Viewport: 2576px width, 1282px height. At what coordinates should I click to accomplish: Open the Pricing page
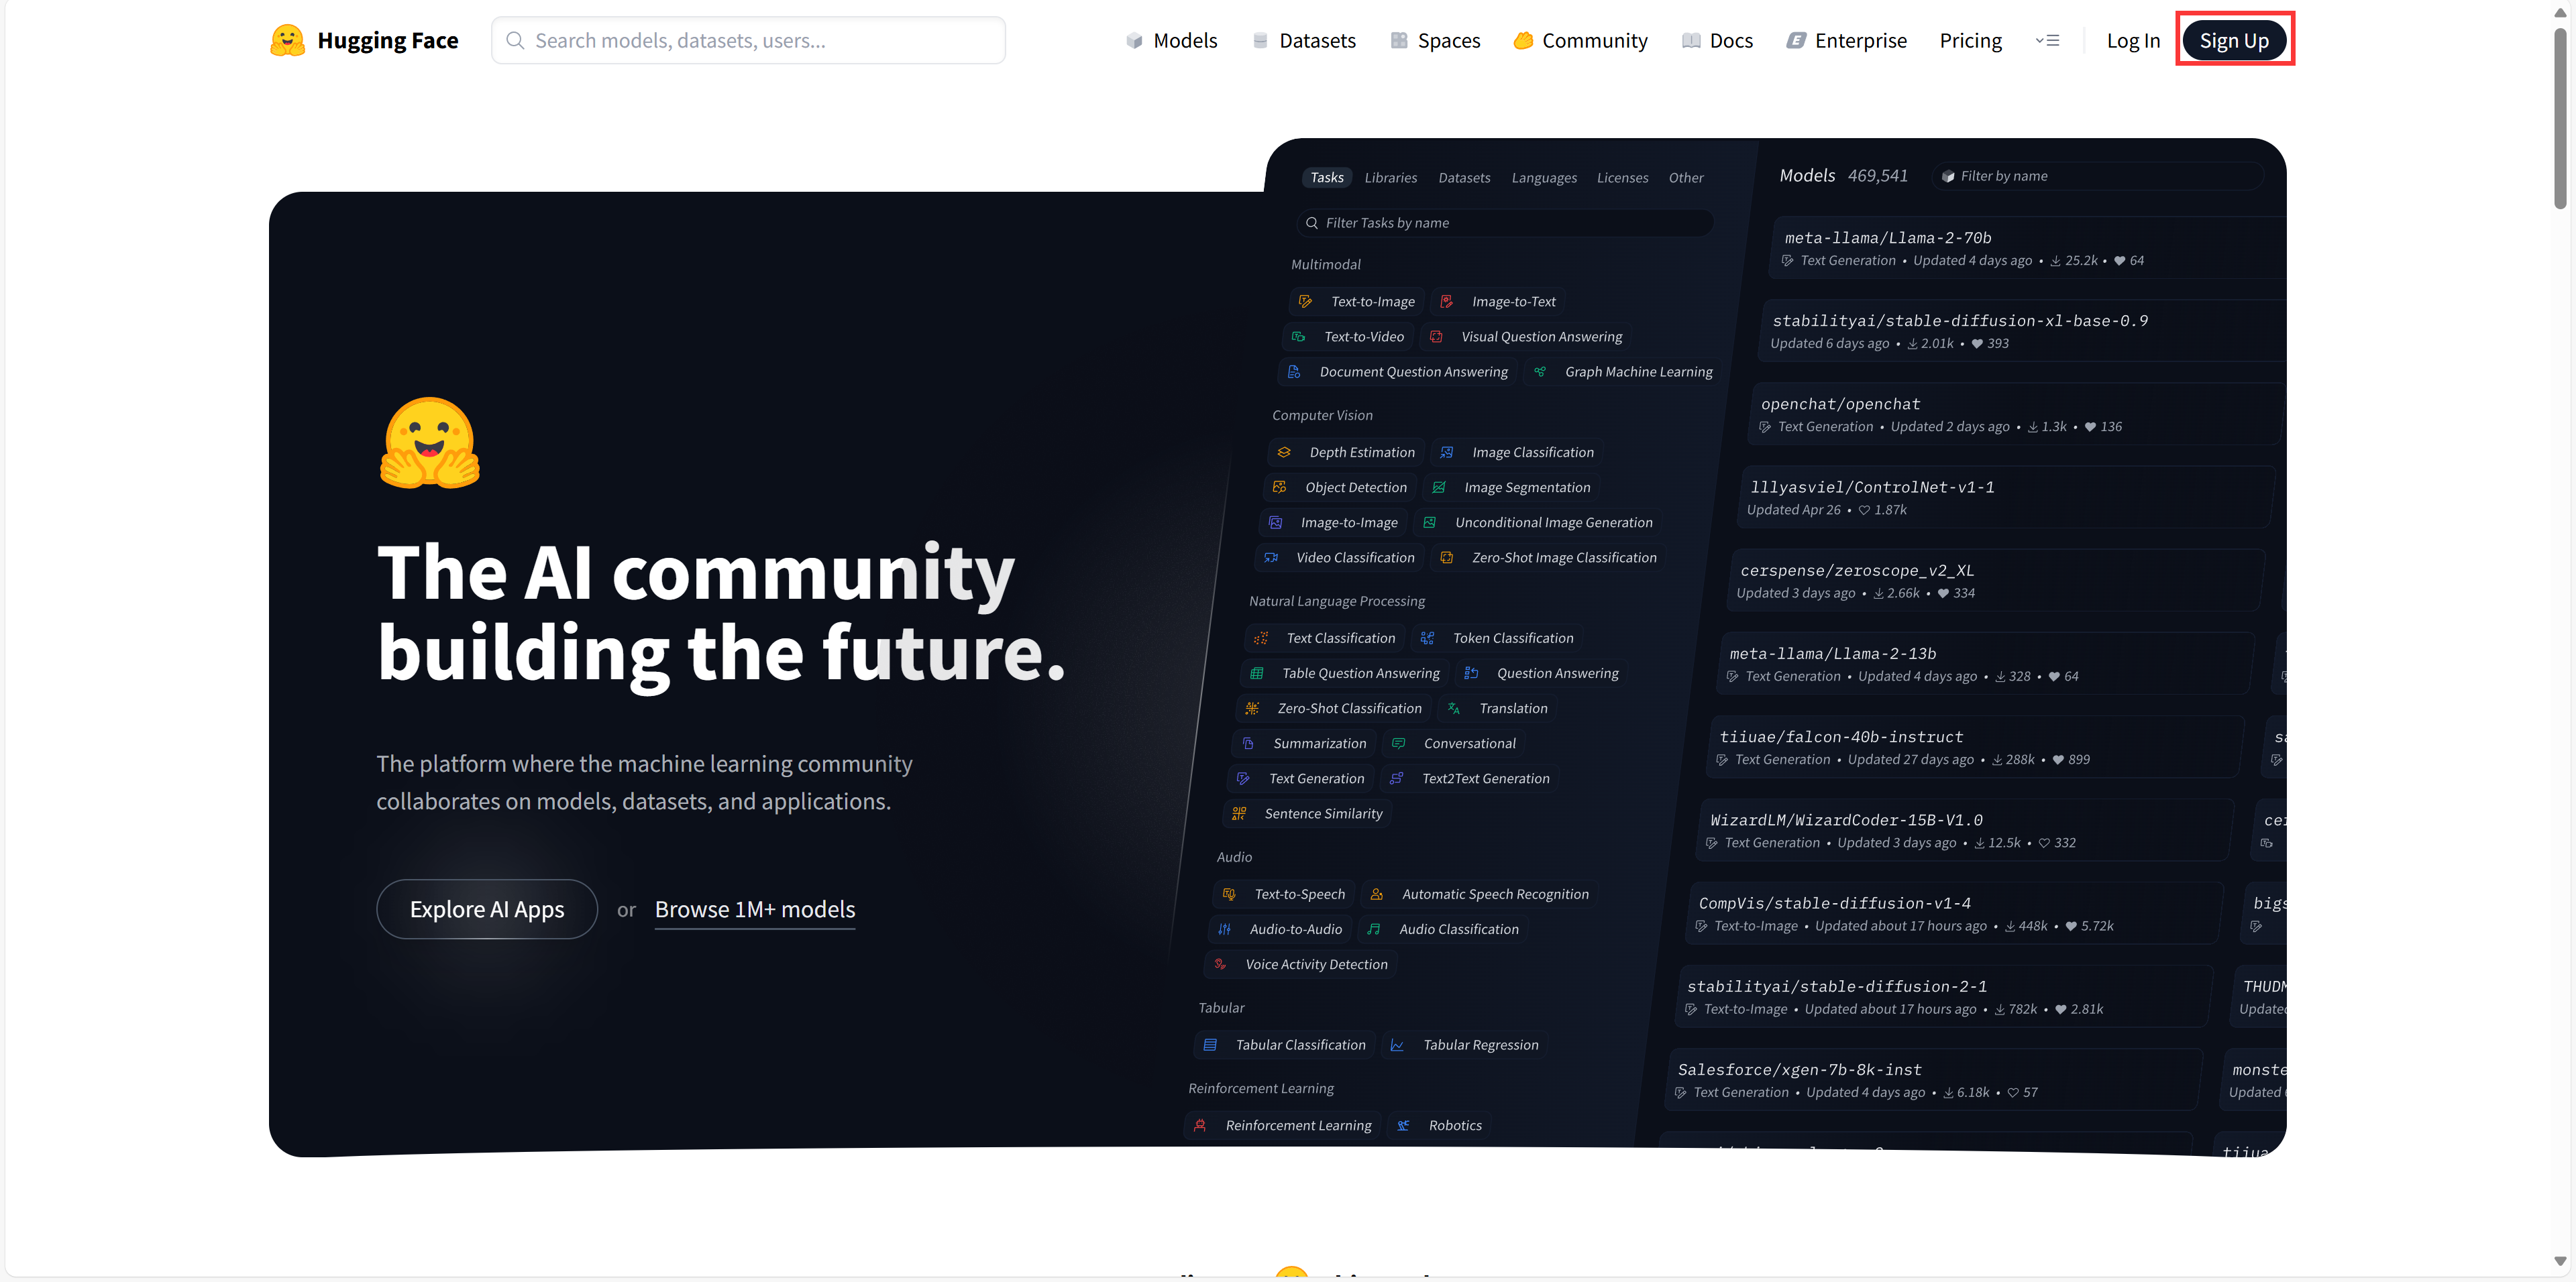(x=1970, y=41)
